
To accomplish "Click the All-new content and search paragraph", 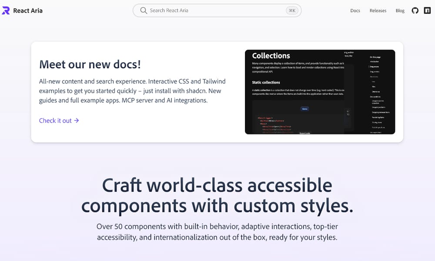I will coord(132,91).
